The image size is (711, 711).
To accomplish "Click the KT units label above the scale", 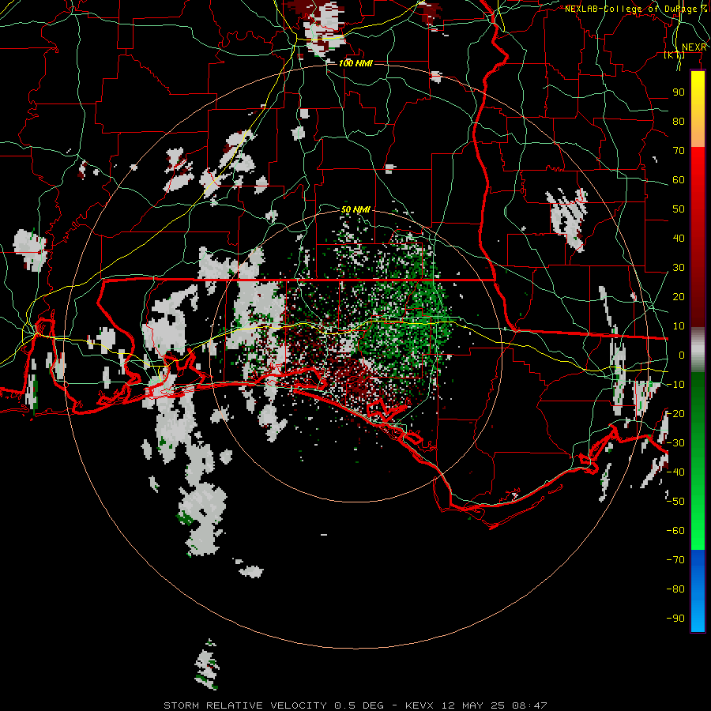I will pyautogui.click(x=675, y=55).
